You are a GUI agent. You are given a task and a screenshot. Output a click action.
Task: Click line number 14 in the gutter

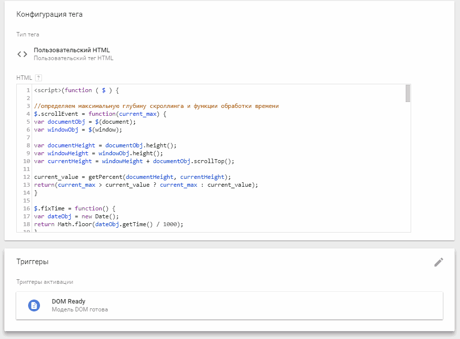[x=26, y=193]
